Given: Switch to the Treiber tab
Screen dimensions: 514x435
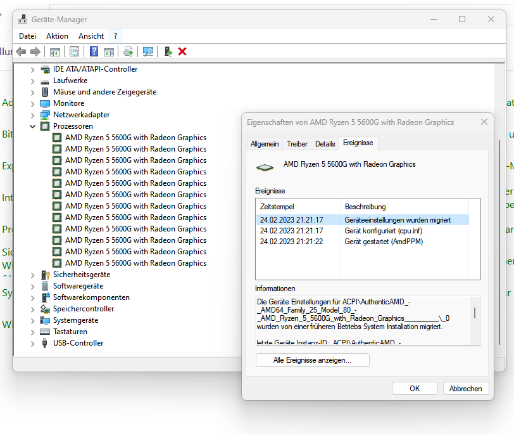Looking at the screenshot, I should pos(297,144).
